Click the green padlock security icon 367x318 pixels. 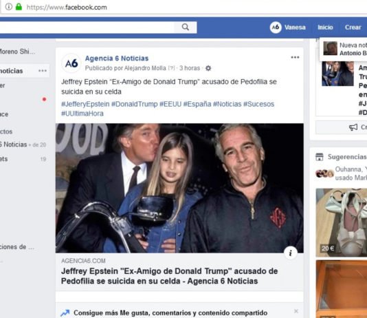pyautogui.click(x=19, y=7)
